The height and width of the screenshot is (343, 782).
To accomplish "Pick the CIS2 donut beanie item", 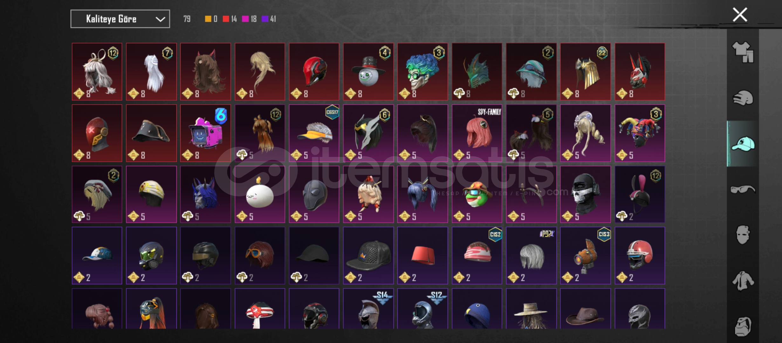I will tap(477, 255).
